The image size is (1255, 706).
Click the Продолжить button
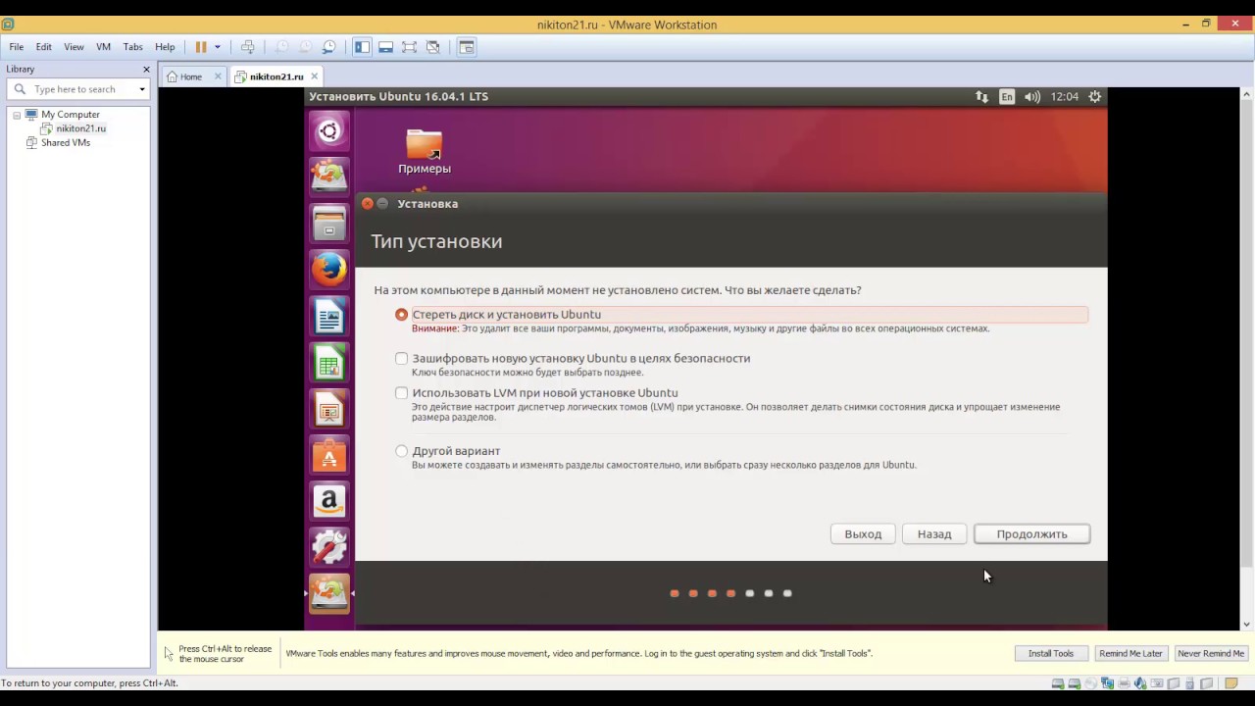[x=1031, y=534]
